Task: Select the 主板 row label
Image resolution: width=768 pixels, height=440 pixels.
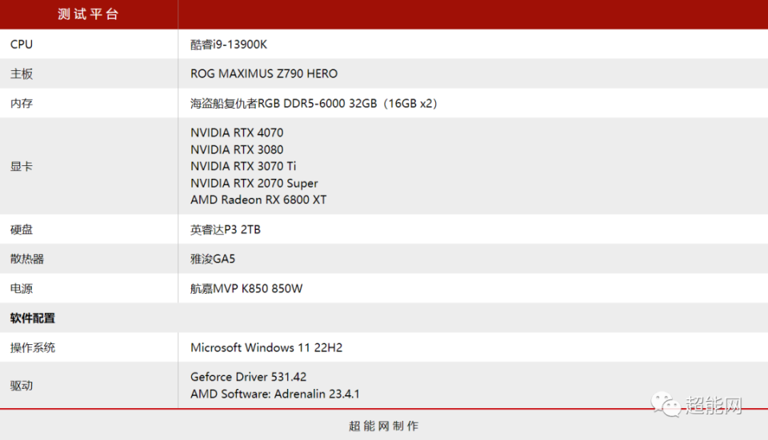Action: [x=22, y=73]
